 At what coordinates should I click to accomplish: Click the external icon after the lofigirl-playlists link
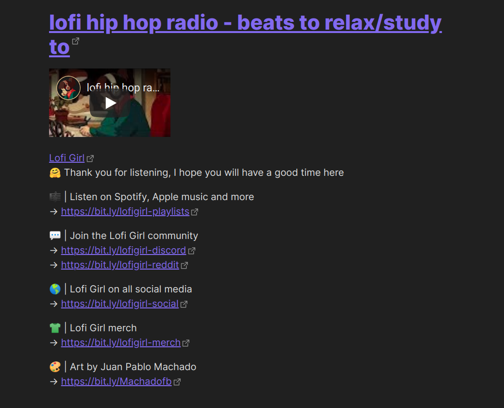(195, 212)
